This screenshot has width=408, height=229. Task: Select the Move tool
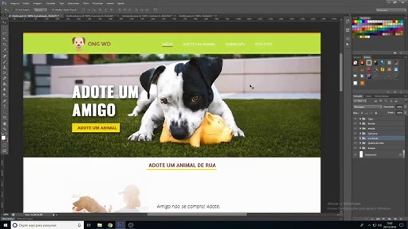(x=4, y=22)
